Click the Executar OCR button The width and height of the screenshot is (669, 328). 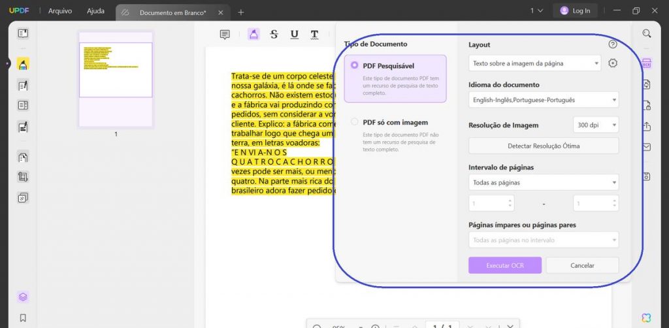[505, 265]
